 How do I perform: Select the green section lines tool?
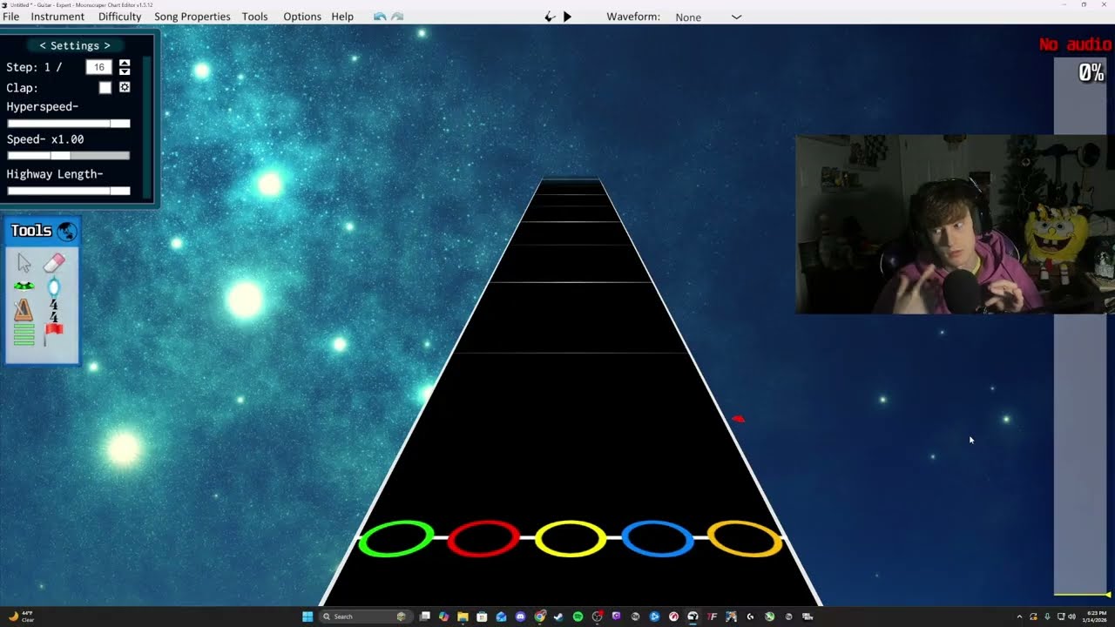coord(24,334)
